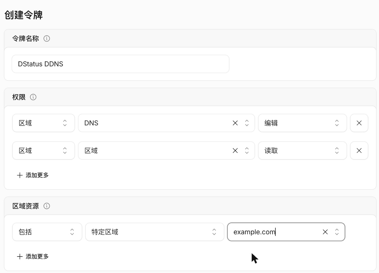Open the DNS permission type dropdown
This screenshot has height=273, width=379.
pyautogui.click(x=166, y=123)
